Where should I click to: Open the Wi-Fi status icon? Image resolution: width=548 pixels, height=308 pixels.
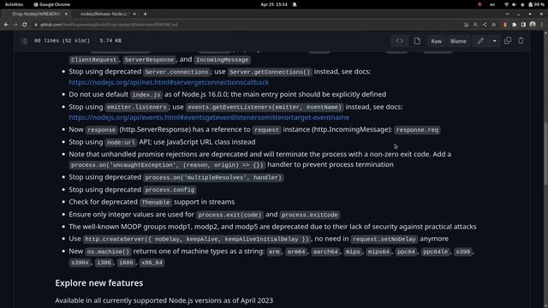pos(506,4)
